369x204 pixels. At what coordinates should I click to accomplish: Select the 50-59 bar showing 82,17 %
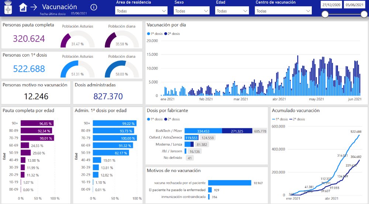pyautogui.click(x=111, y=153)
